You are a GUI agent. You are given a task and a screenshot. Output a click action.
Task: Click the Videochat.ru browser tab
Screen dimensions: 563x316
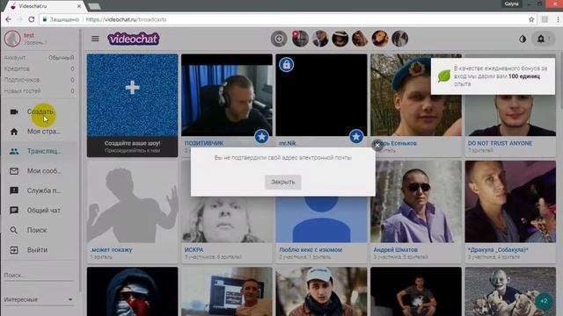pos(46,6)
